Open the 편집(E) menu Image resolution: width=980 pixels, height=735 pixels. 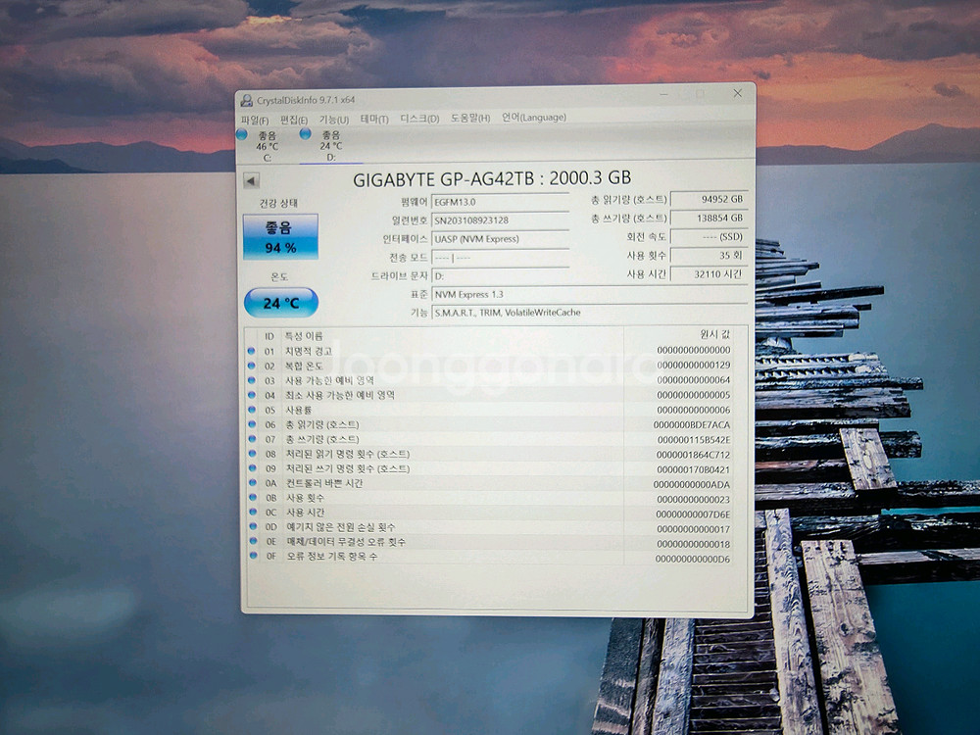[292, 117]
